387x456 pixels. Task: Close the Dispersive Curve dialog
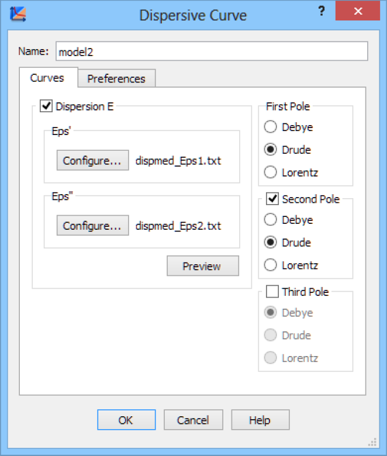(358, 12)
